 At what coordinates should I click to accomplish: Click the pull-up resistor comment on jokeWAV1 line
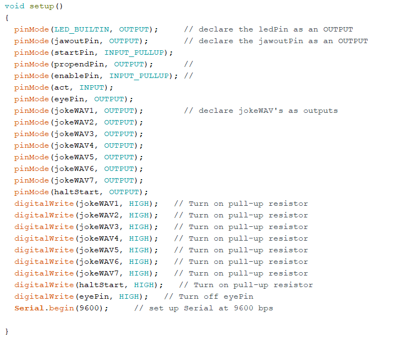tap(241, 204)
